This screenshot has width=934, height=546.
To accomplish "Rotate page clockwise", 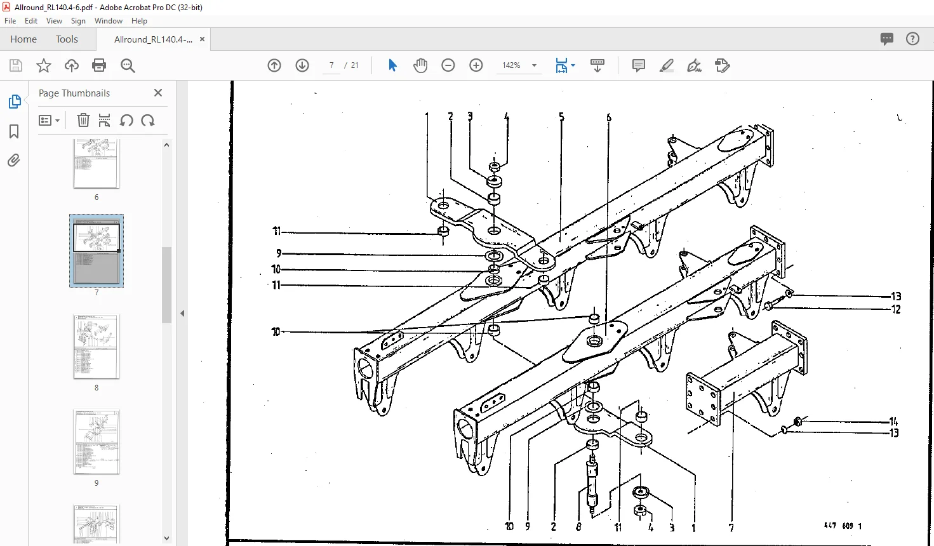I will pos(148,120).
